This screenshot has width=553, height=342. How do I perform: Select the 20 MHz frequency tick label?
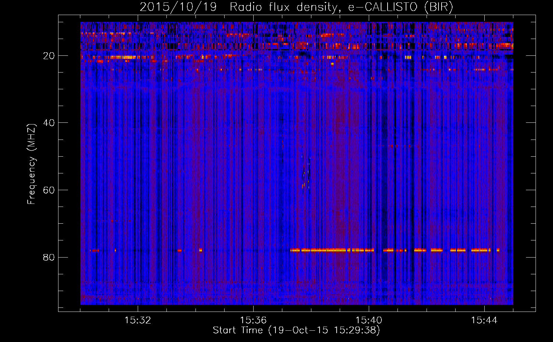[x=49, y=56]
